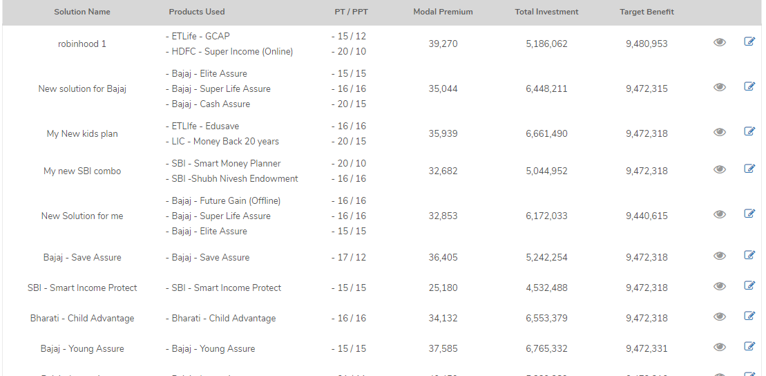This screenshot has height=376, width=766.
Task: Click the Target Benefit column header
Action: click(x=647, y=12)
